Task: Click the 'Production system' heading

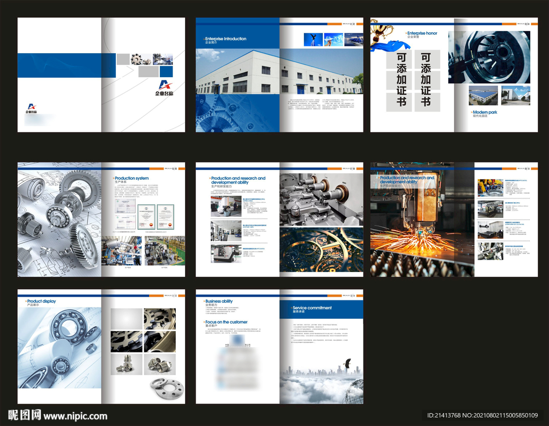Action: coord(132,178)
